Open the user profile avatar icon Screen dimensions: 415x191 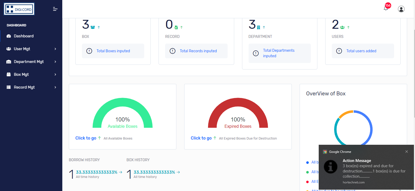401,9
